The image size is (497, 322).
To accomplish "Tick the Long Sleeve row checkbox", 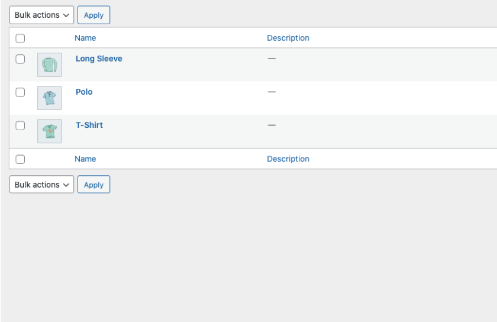I will click(x=20, y=59).
